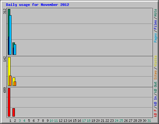159x124 pixels.
Task: Click green day 11 on the x-axis
Action: pos(56,121)
